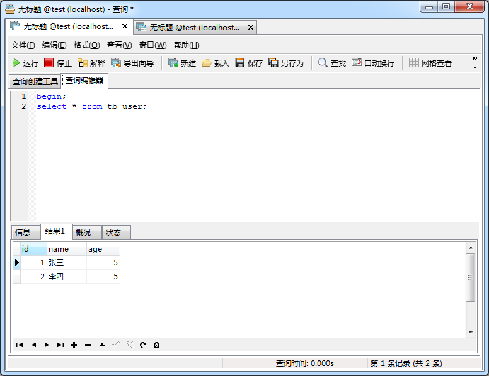This screenshot has height=376, width=489.
Task: Open the toolbar options dropdown arrow
Action: click(475, 67)
